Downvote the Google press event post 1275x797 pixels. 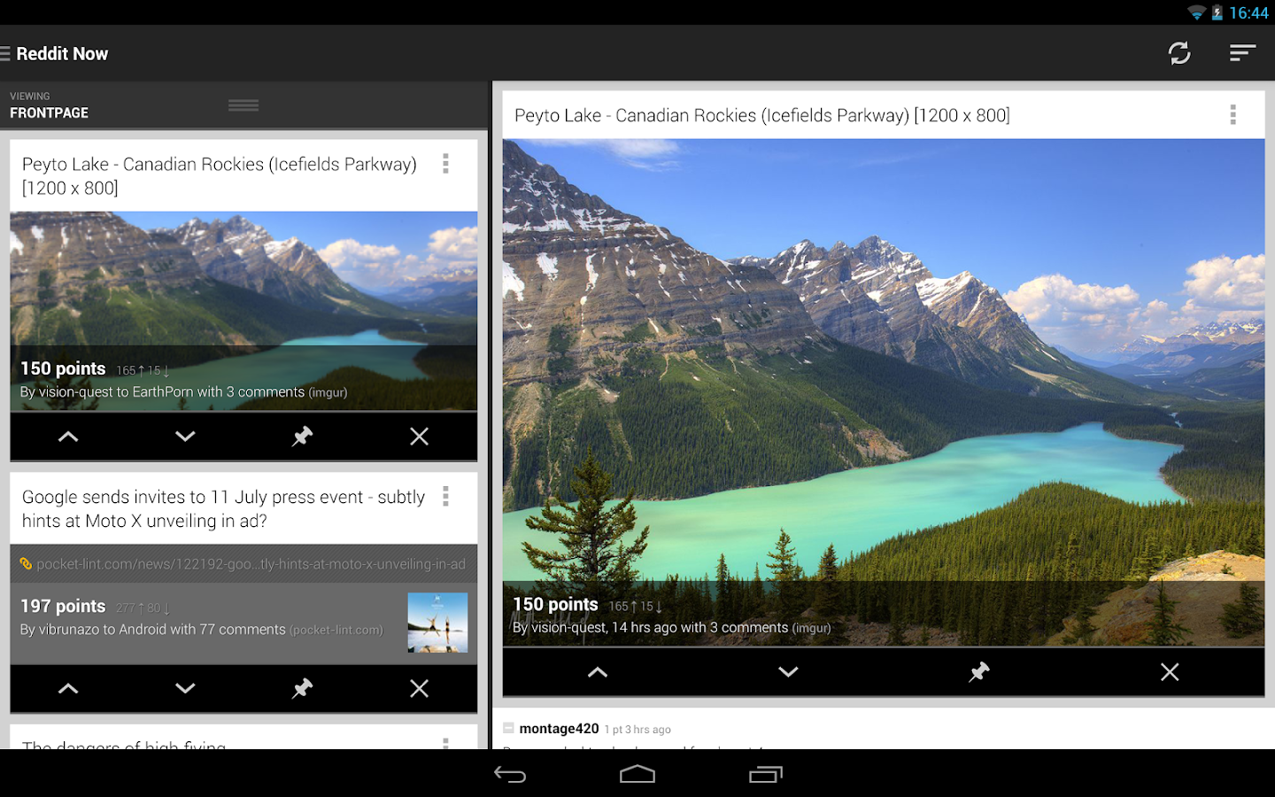pos(185,689)
